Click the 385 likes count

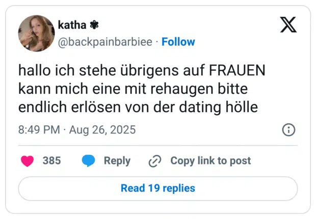51,161
